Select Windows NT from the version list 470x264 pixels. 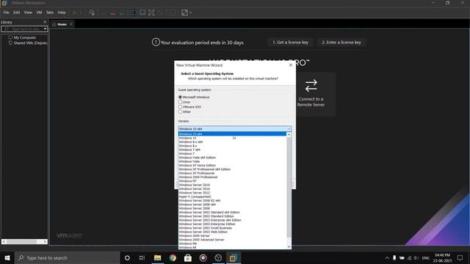(232, 181)
